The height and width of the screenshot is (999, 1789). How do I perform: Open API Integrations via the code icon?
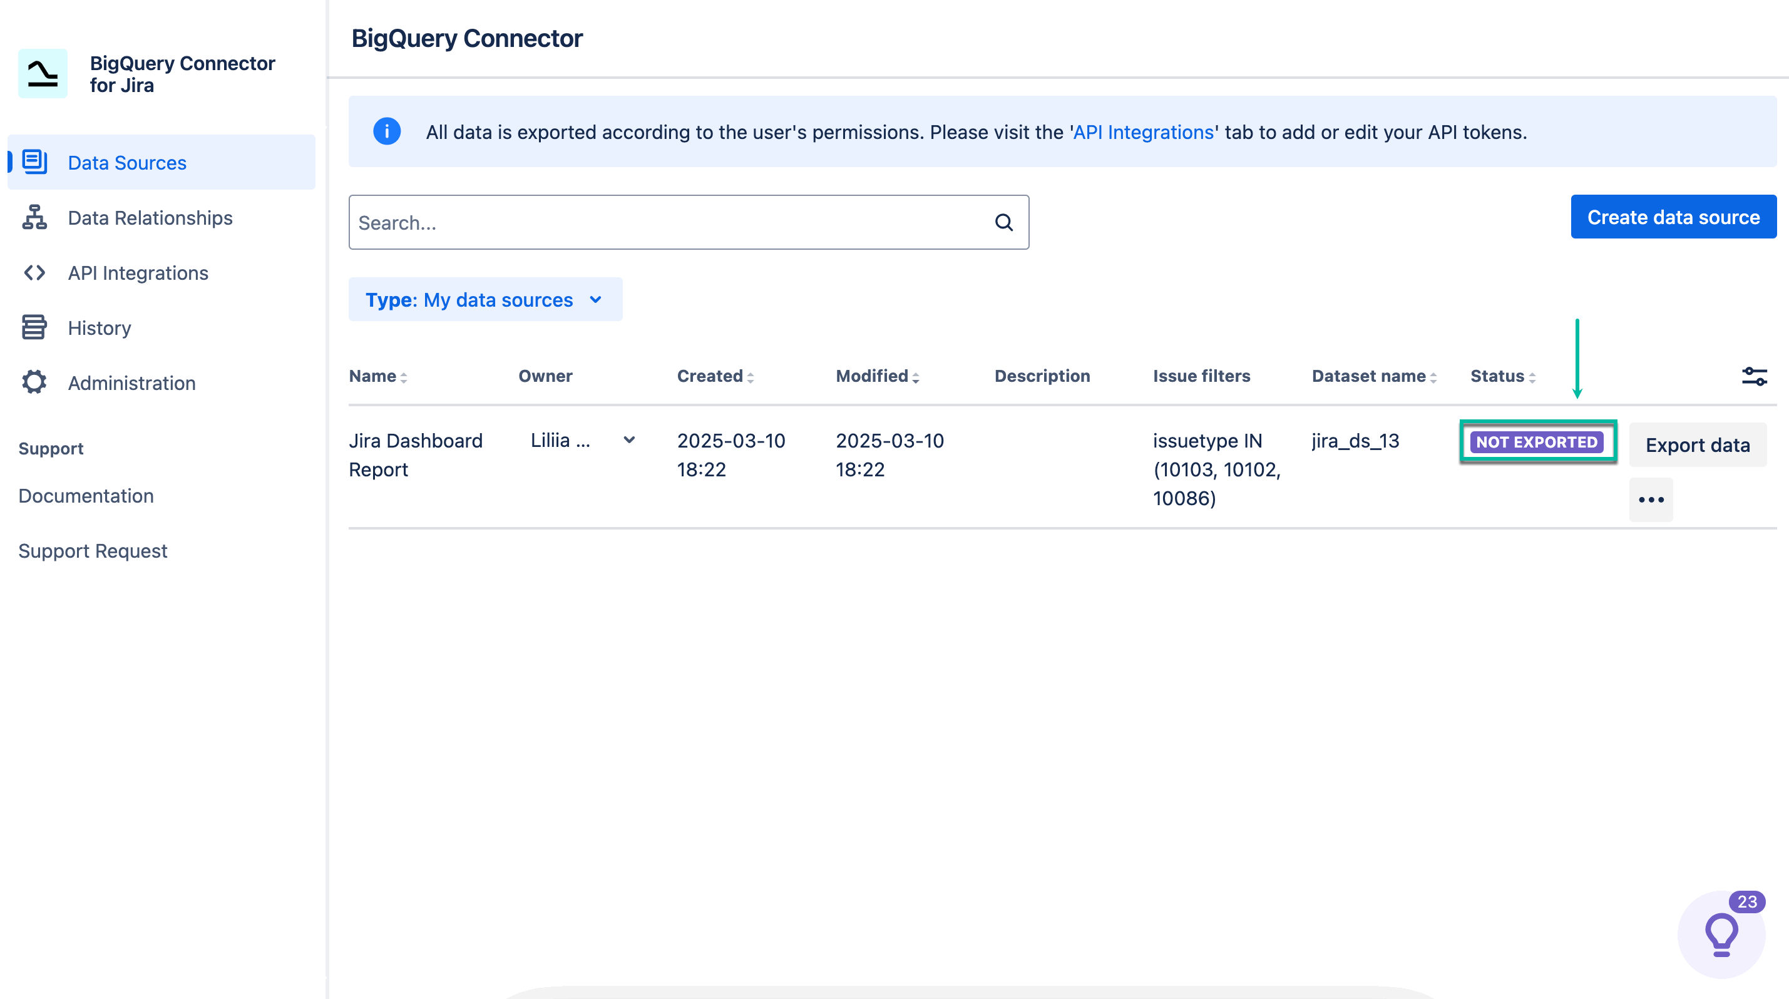point(33,272)
